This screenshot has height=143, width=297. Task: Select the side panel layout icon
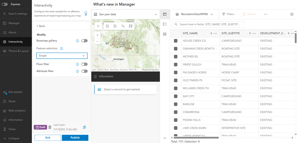tap(165, 24)
